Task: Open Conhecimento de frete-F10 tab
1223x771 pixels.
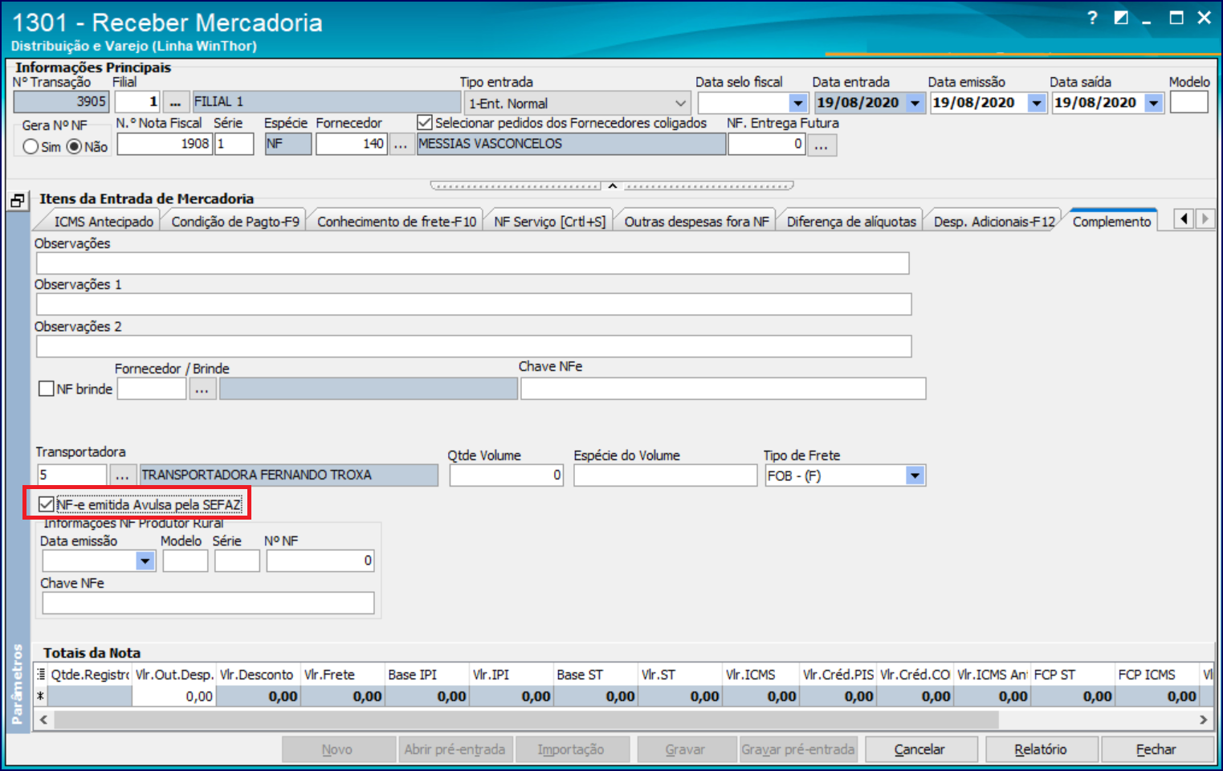Action: tap(397, 222)
